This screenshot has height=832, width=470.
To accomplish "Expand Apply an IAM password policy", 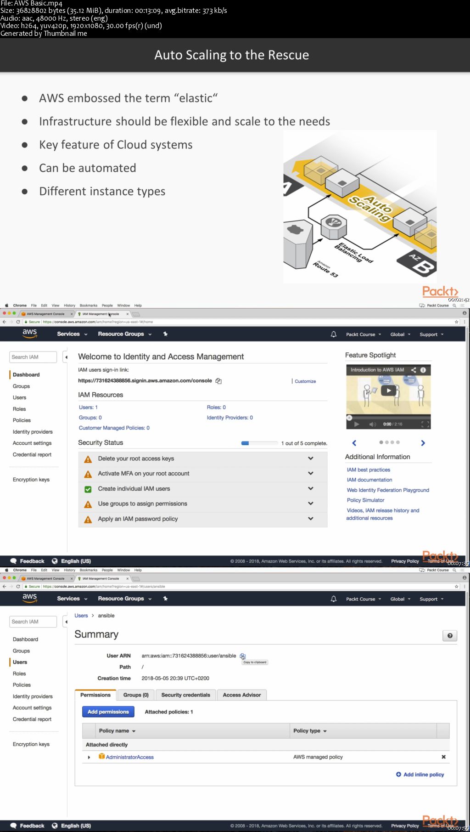I will pyautogui.click(x=311, y=519).
